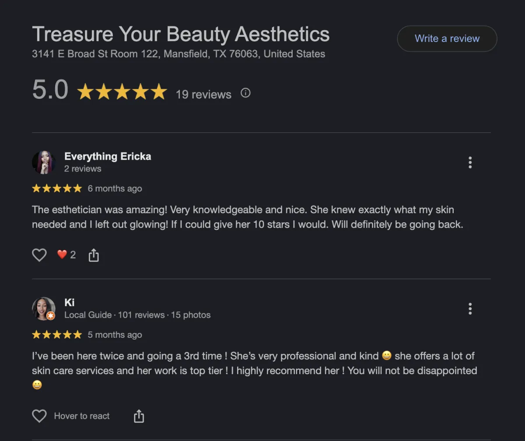Open three-dot menu on Everything Ericka's review
The height and width of the screenshot is (441, 525).
point(470,162)
